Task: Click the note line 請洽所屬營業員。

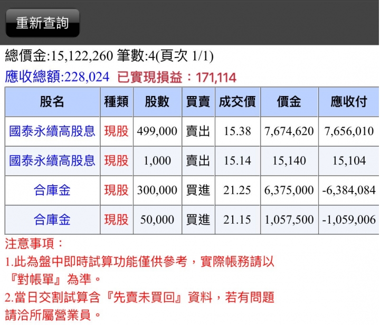Action: coord(53,316)
